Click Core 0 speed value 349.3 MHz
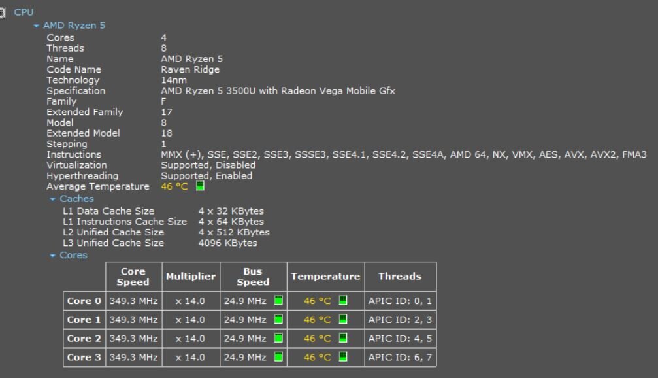 click(x=133, y=301)
